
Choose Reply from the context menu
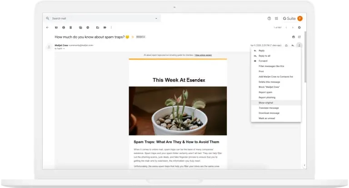point(276,51)
